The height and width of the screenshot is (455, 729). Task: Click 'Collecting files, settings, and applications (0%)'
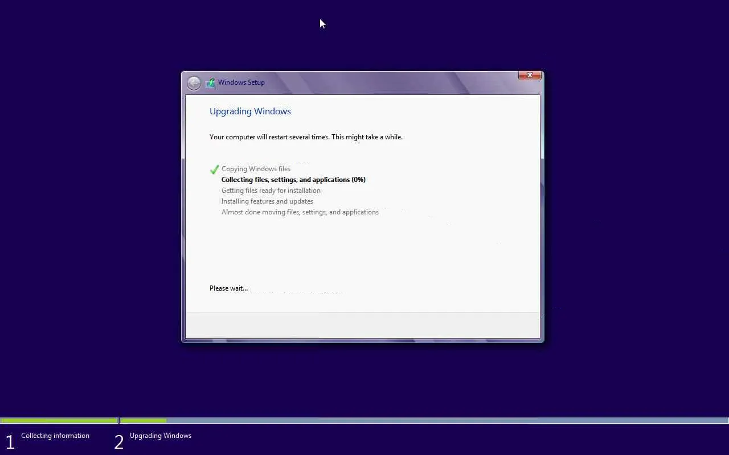coord(293,180)
